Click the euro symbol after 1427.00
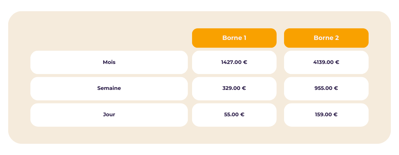Screen dimensions: 399x155 (x=245, y=62)
